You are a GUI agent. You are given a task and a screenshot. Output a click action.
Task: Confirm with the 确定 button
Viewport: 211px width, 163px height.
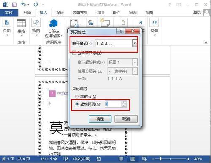tap(100, 119)
